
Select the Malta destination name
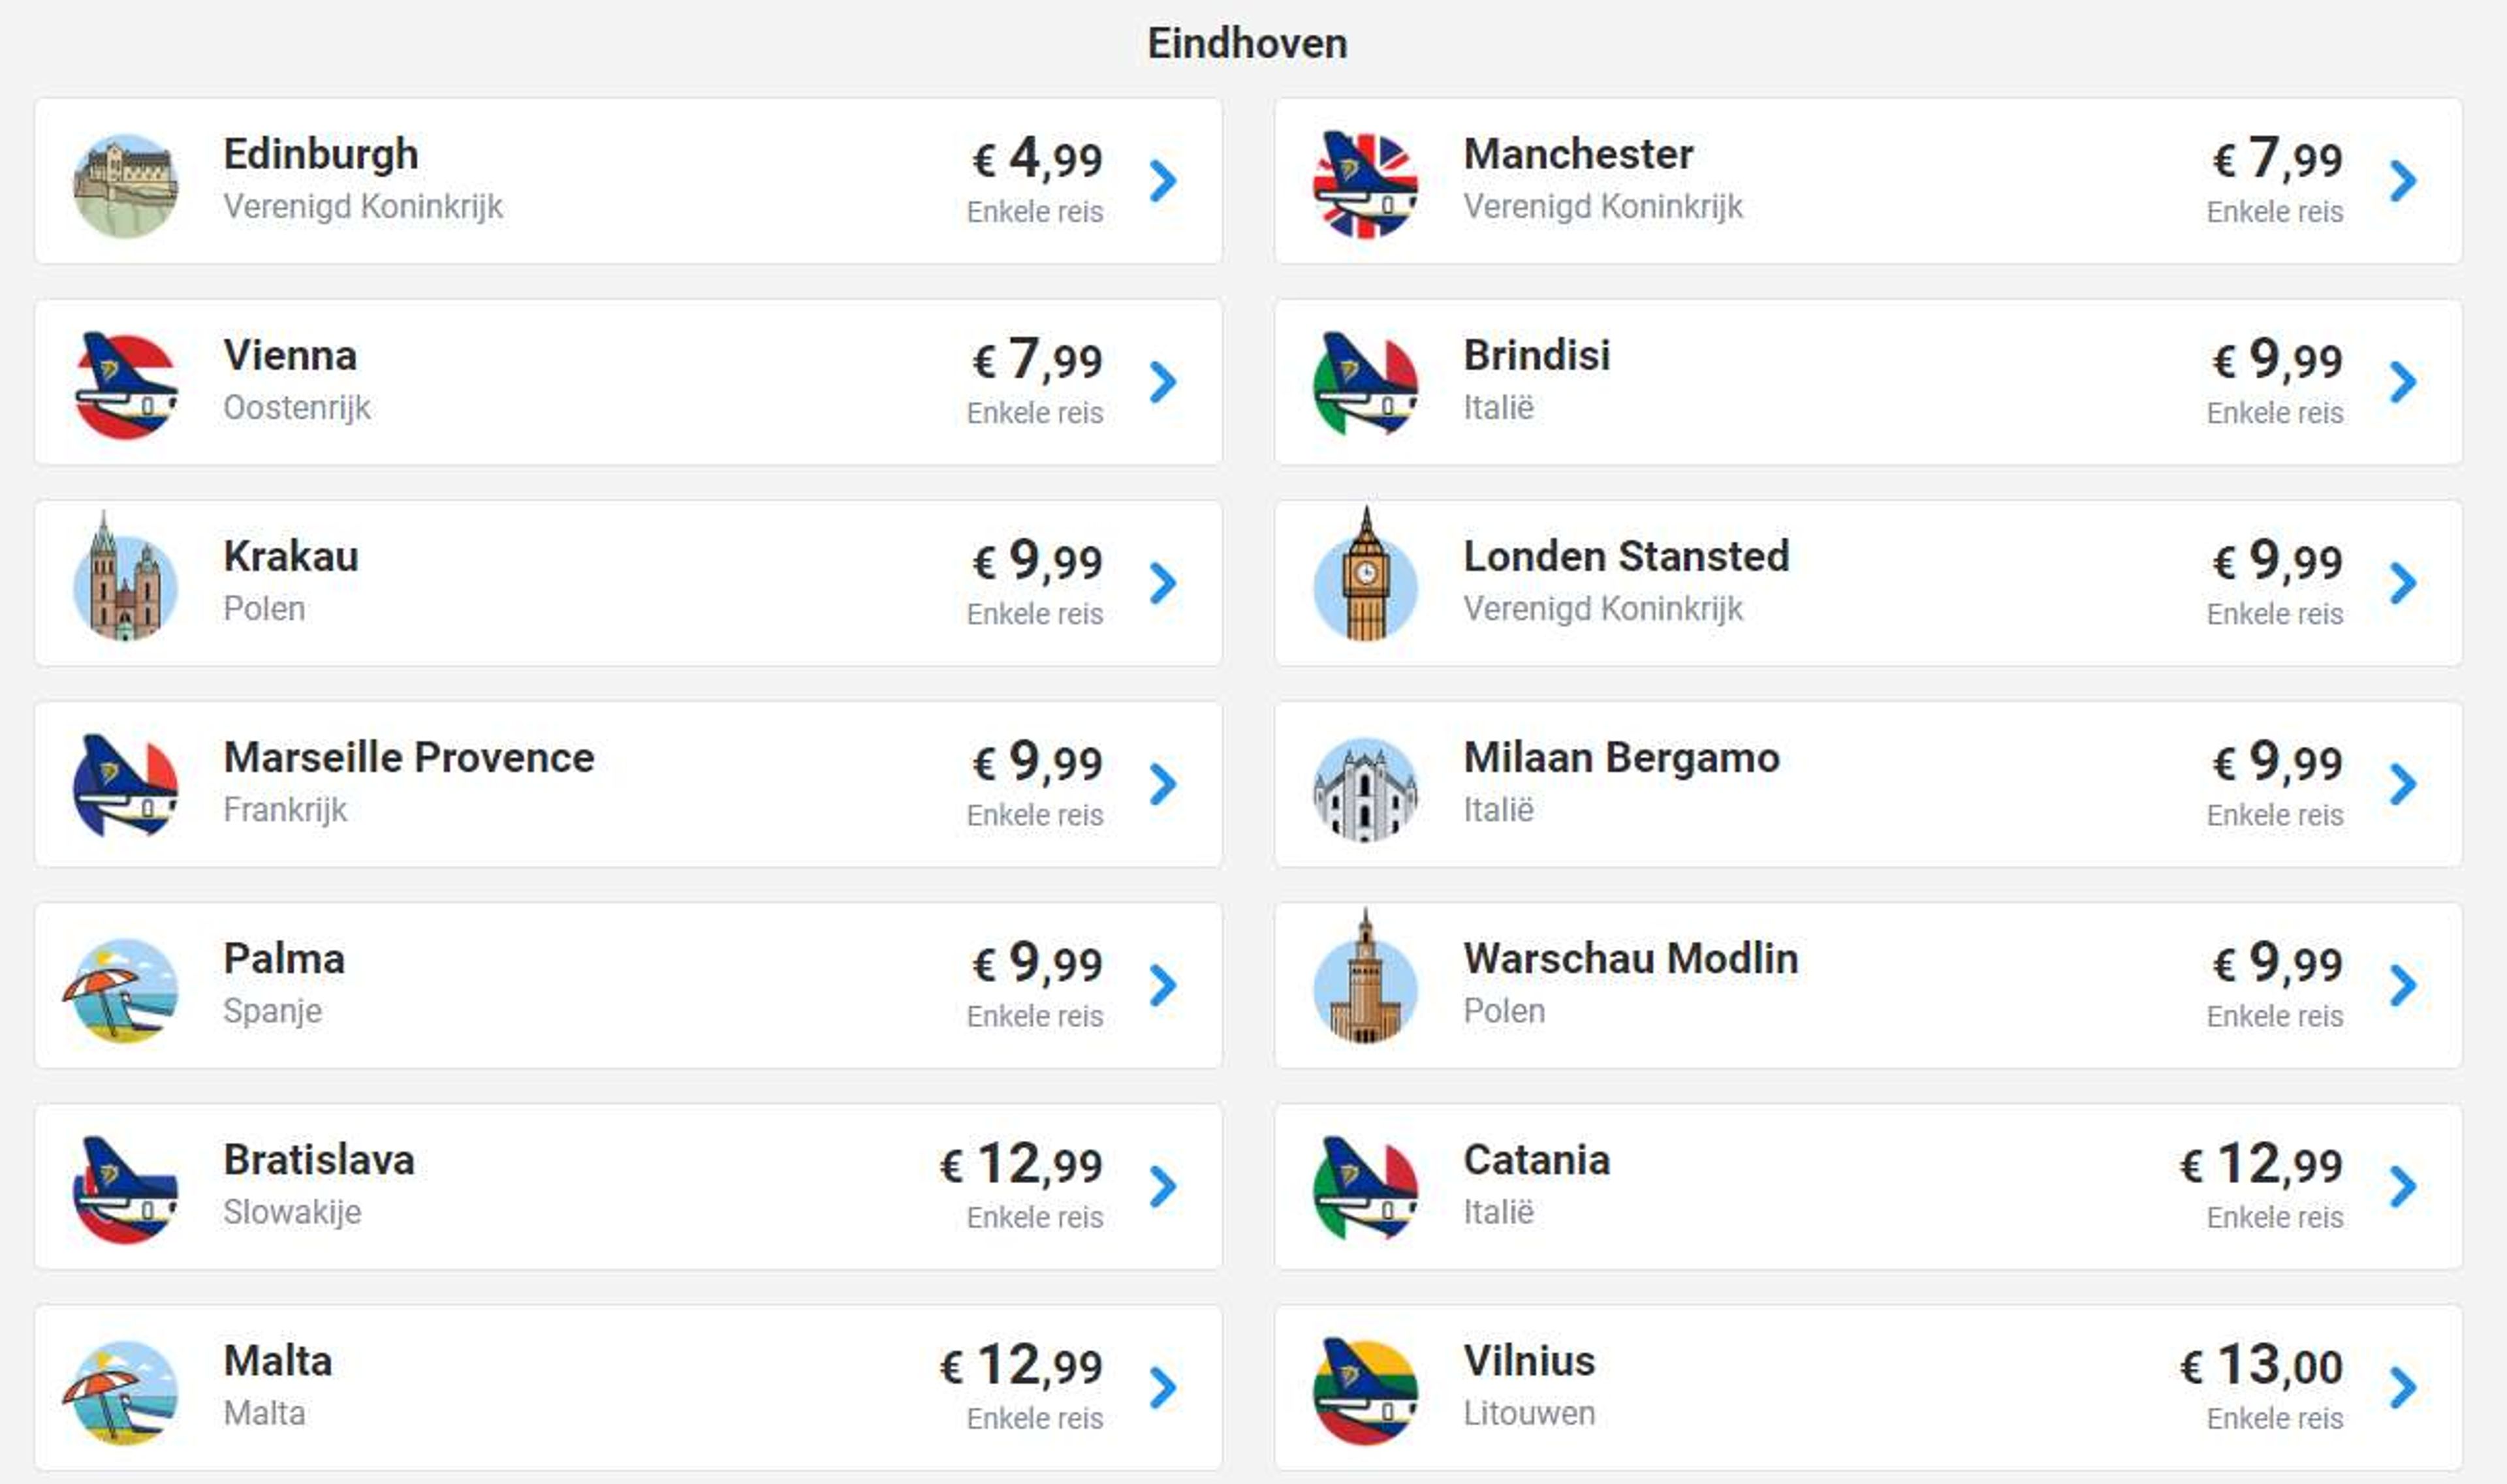278,1361
